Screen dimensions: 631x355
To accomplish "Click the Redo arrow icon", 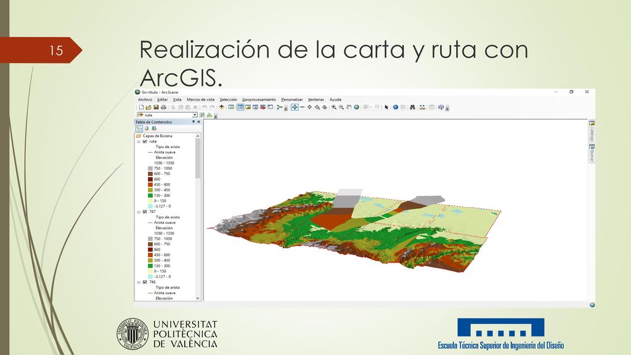I will point(212,107).
